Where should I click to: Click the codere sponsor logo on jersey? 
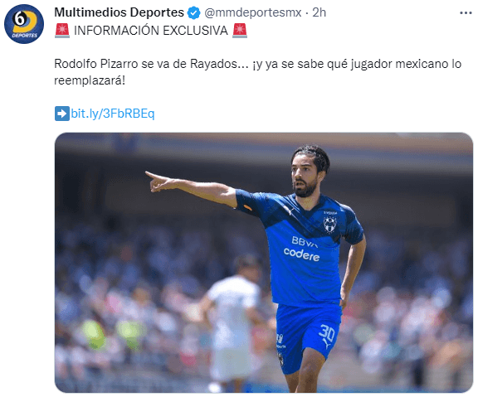pos(301,254)
